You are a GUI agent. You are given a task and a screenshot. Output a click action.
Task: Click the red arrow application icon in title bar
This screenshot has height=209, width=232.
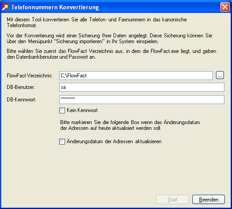pyautogui.click(x=6, y=7)
